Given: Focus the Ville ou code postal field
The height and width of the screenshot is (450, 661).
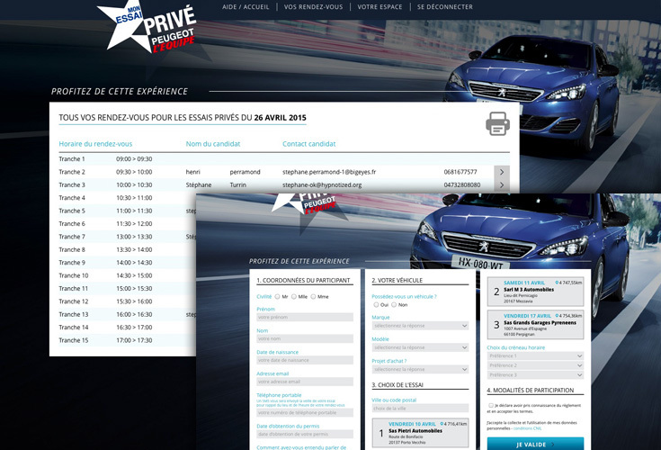Looking at the screenshot, I should click(x=420, y=409).
